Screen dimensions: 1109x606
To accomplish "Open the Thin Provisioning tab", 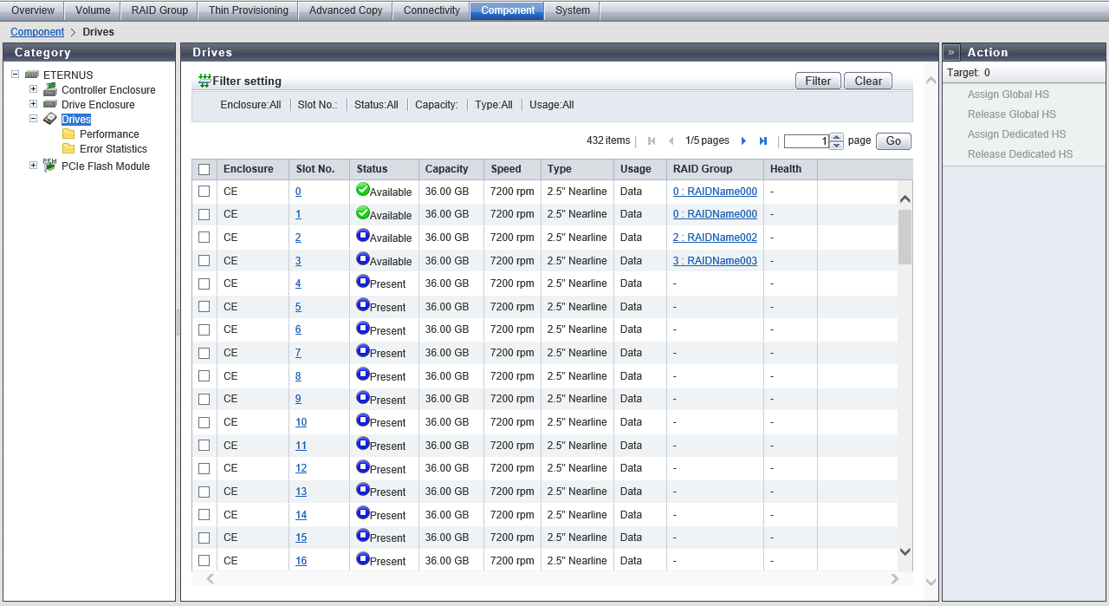I will coord(248,10).
